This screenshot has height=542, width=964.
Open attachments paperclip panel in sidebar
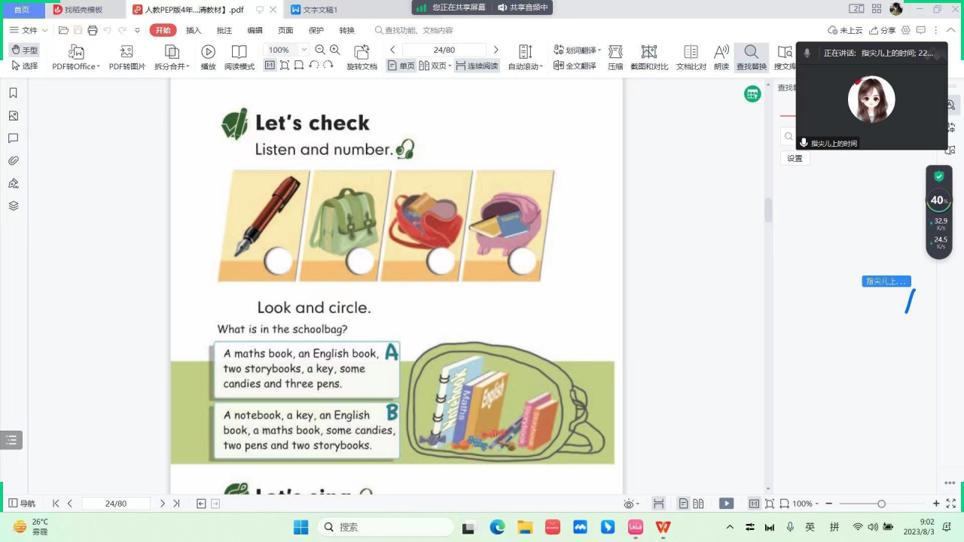(x=13, y=161)
